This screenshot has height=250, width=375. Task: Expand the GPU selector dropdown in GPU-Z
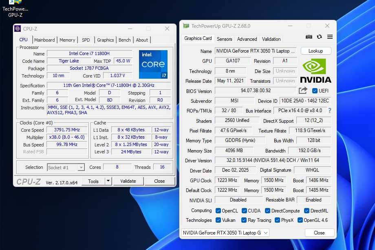pos(225,232)
